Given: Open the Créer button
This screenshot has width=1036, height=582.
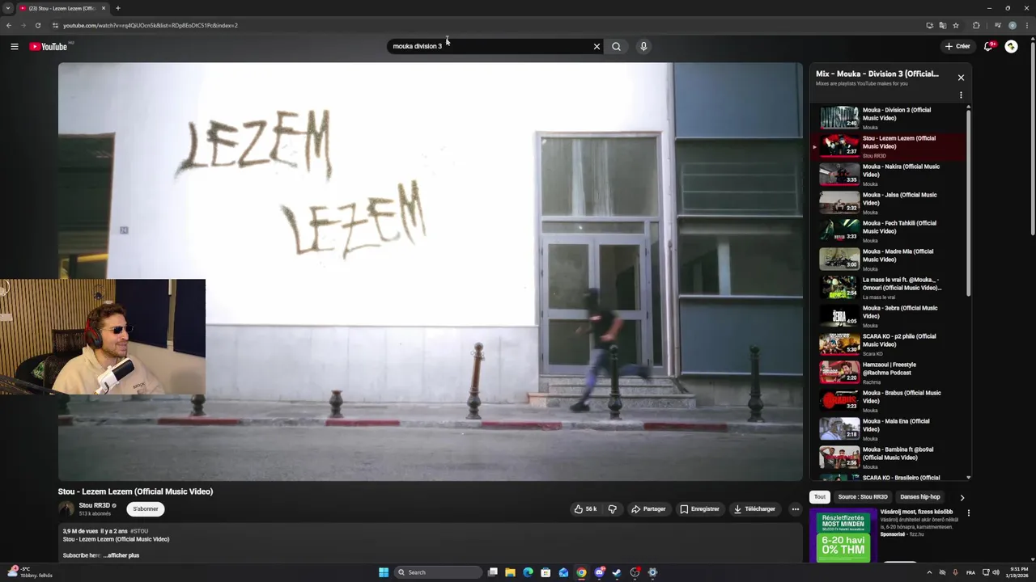Looking at the screenshot, I should pyautogui.click(x=957, y=46).
